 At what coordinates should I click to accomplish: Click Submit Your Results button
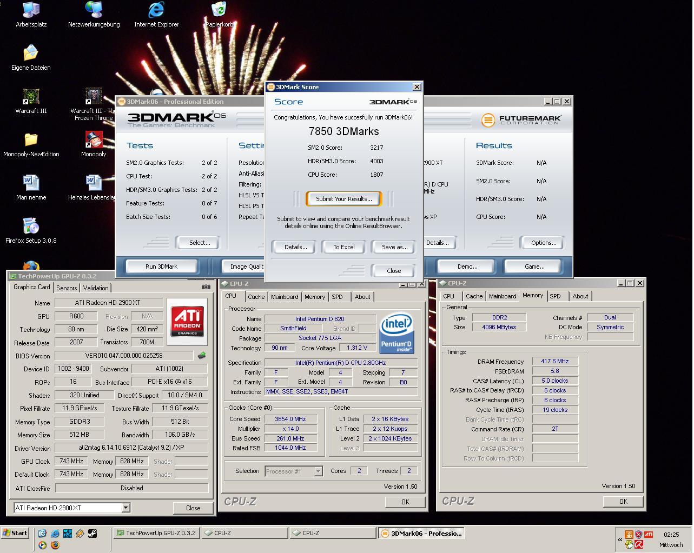tap(344, 199)
